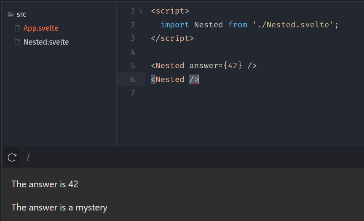Image resolution: width=364 pixels, height=221 pixels.
Task: Reload the preview with the refresh button
Action: 12,157
